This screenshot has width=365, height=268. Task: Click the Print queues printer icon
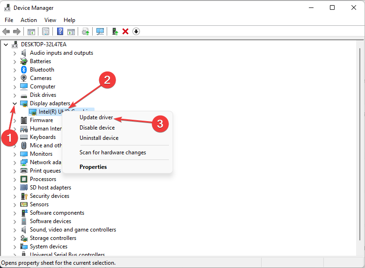click(24, 171)
